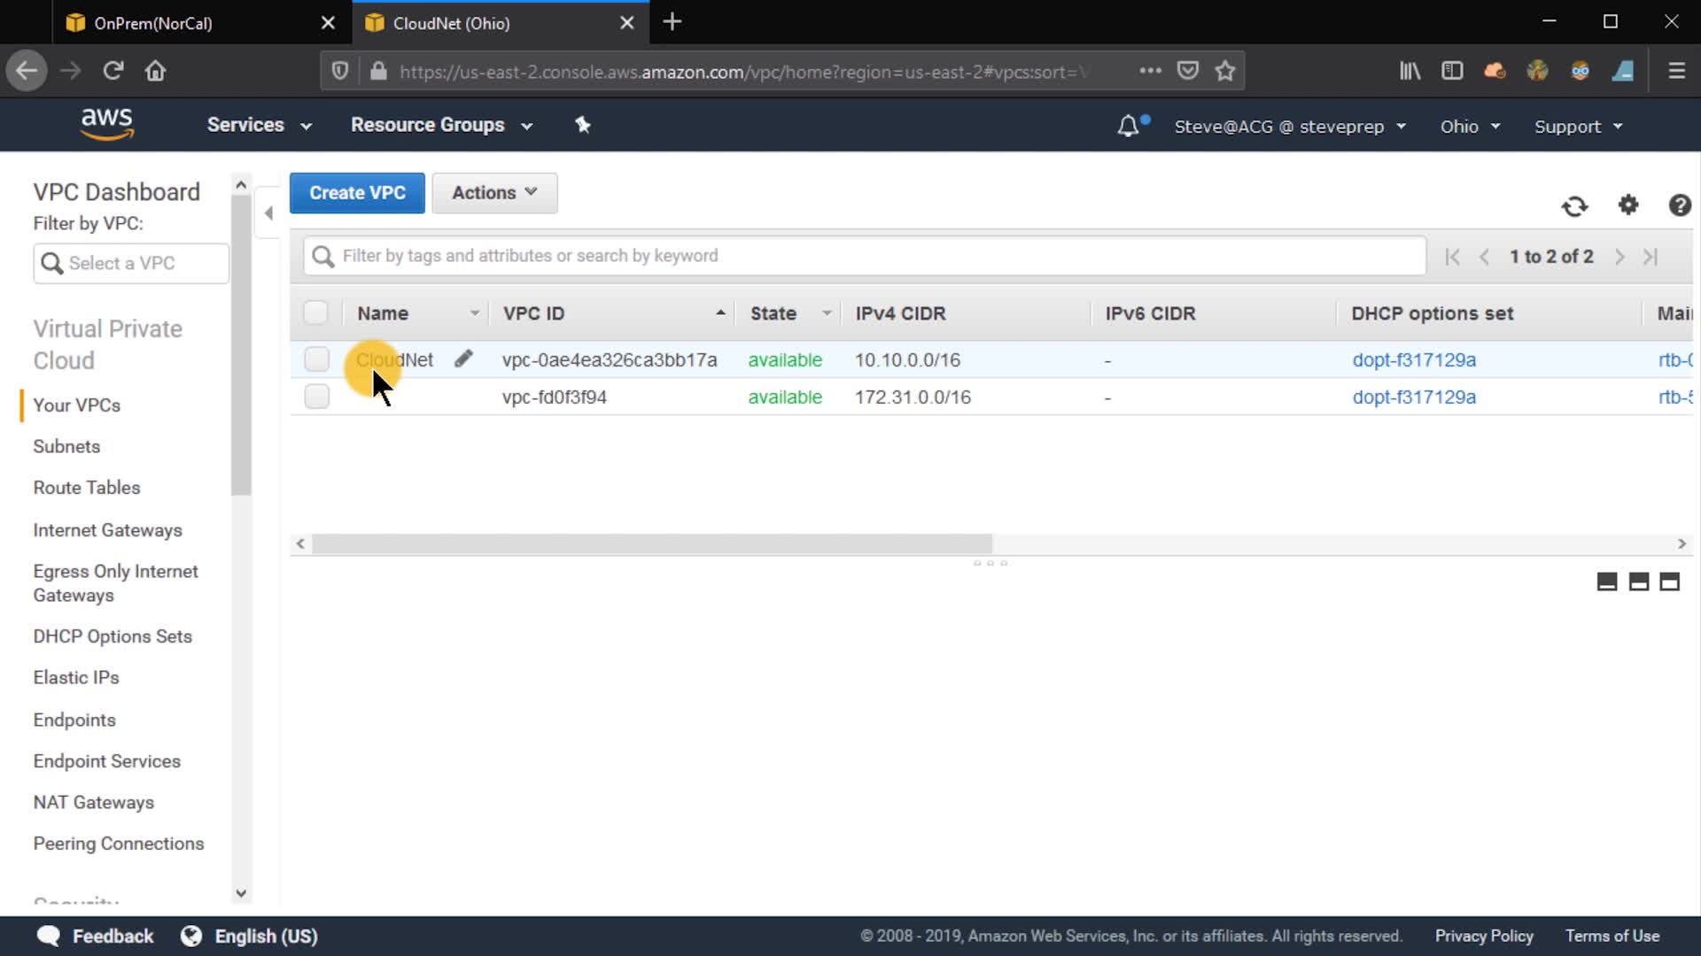Toggle the select-all header checkbox
Screen dimensions: 1701x956
pos(315,312)
